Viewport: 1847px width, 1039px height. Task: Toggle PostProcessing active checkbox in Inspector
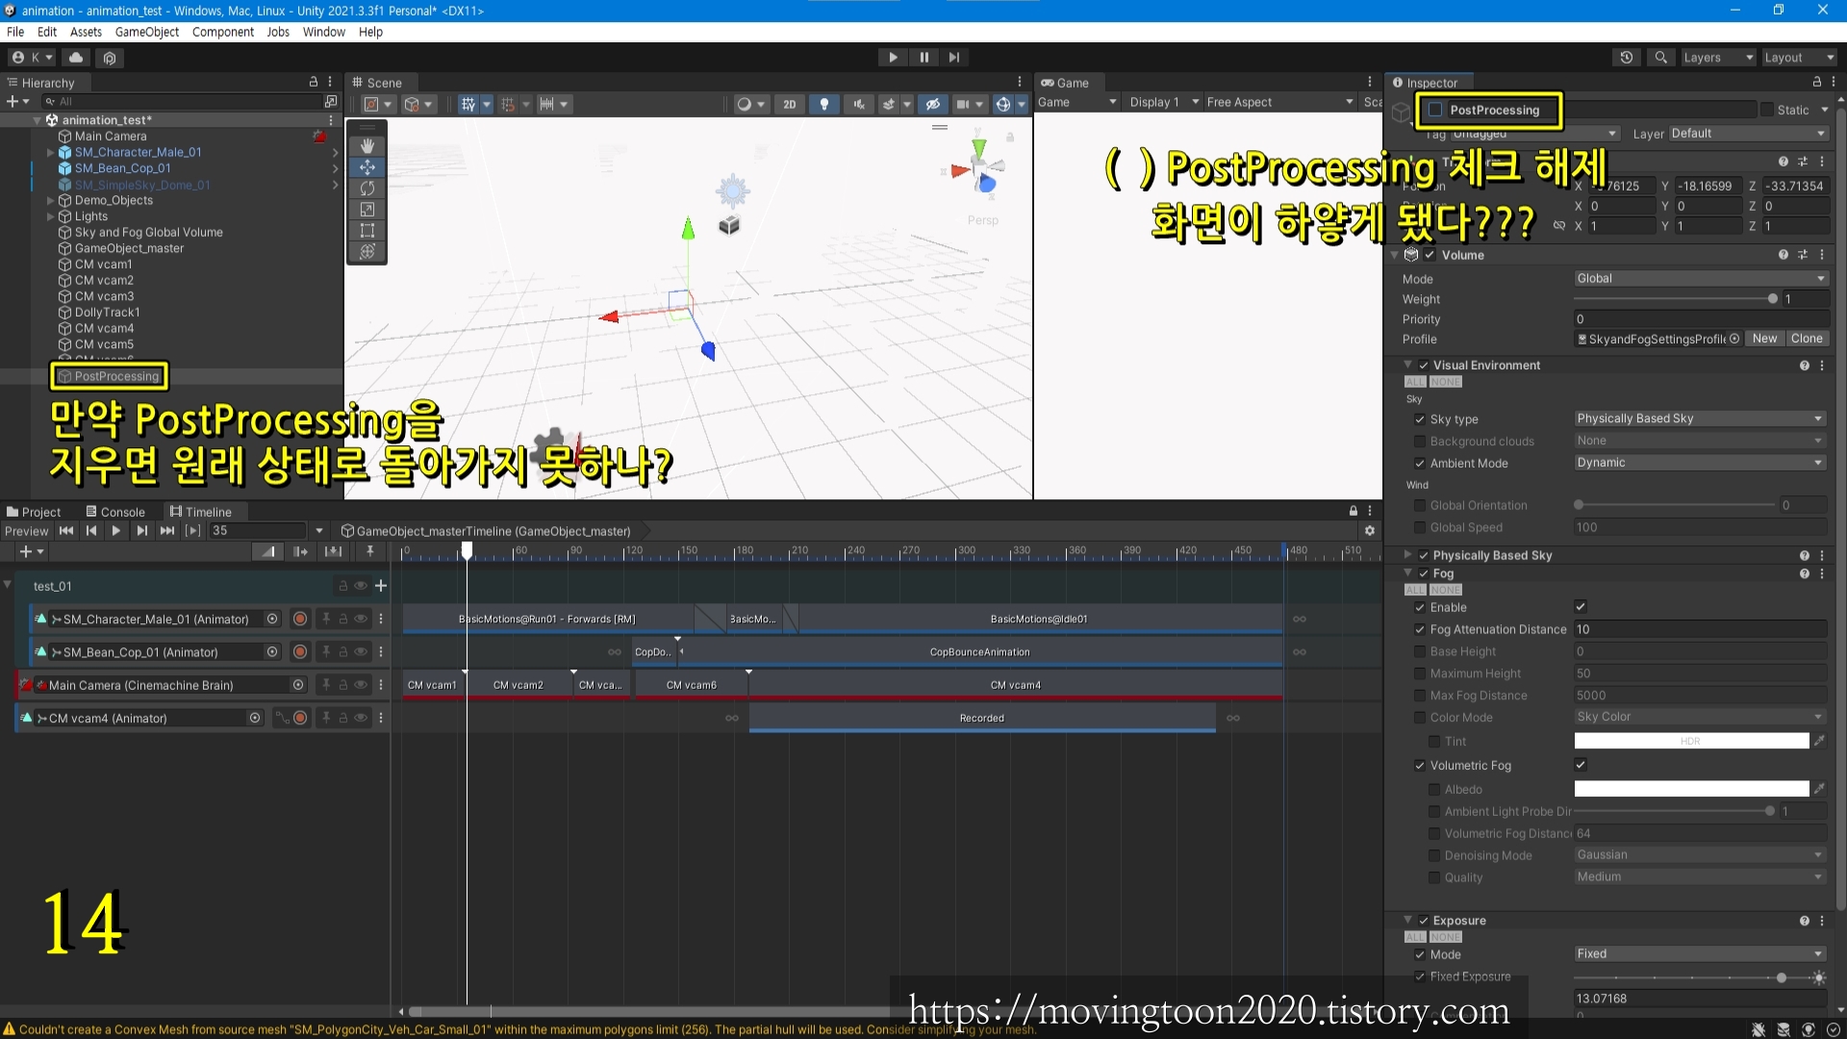pyautogui.click(x=1435, y=110)
